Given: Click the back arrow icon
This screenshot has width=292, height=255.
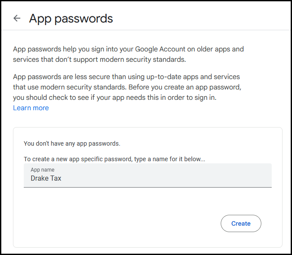Looking at the screenshot, I should (17, 18).
